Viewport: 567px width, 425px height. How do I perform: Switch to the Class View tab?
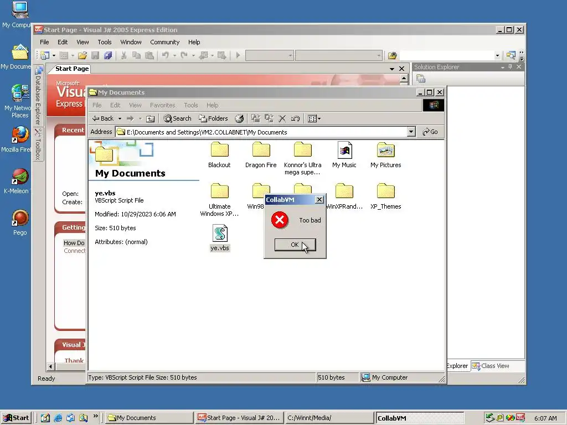[x=491, y=366]
